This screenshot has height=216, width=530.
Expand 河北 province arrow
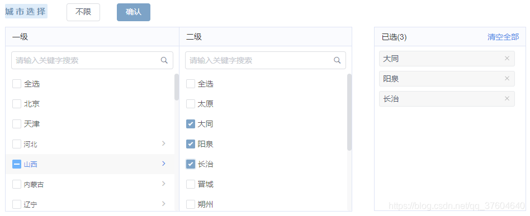coord(164,143)
